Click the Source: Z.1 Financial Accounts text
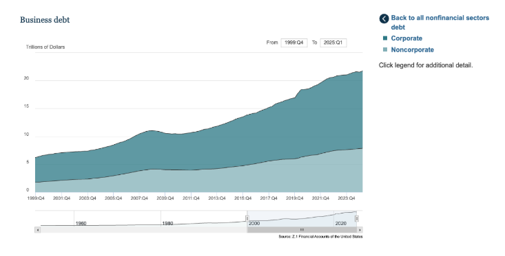 pos(320,237)
